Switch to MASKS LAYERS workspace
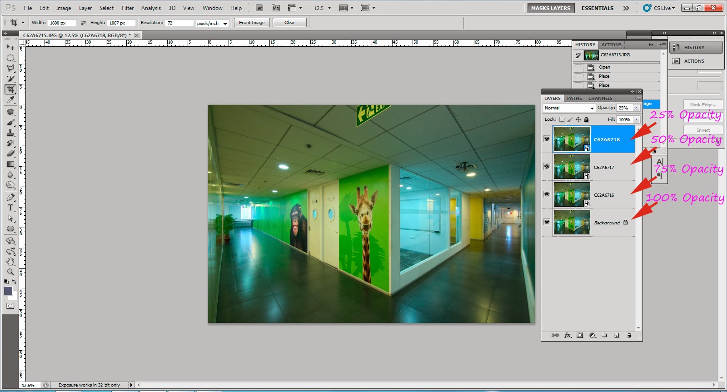 (551, 8)
